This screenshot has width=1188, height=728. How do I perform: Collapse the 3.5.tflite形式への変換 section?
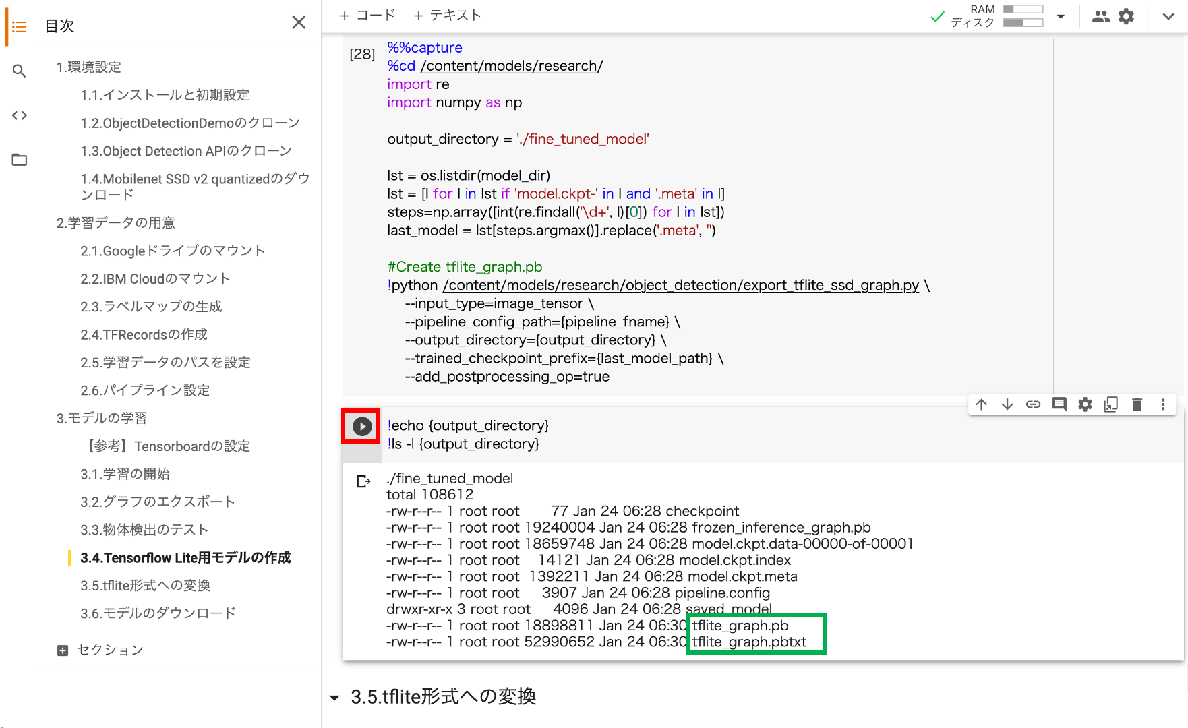click(x=334, y=698)
